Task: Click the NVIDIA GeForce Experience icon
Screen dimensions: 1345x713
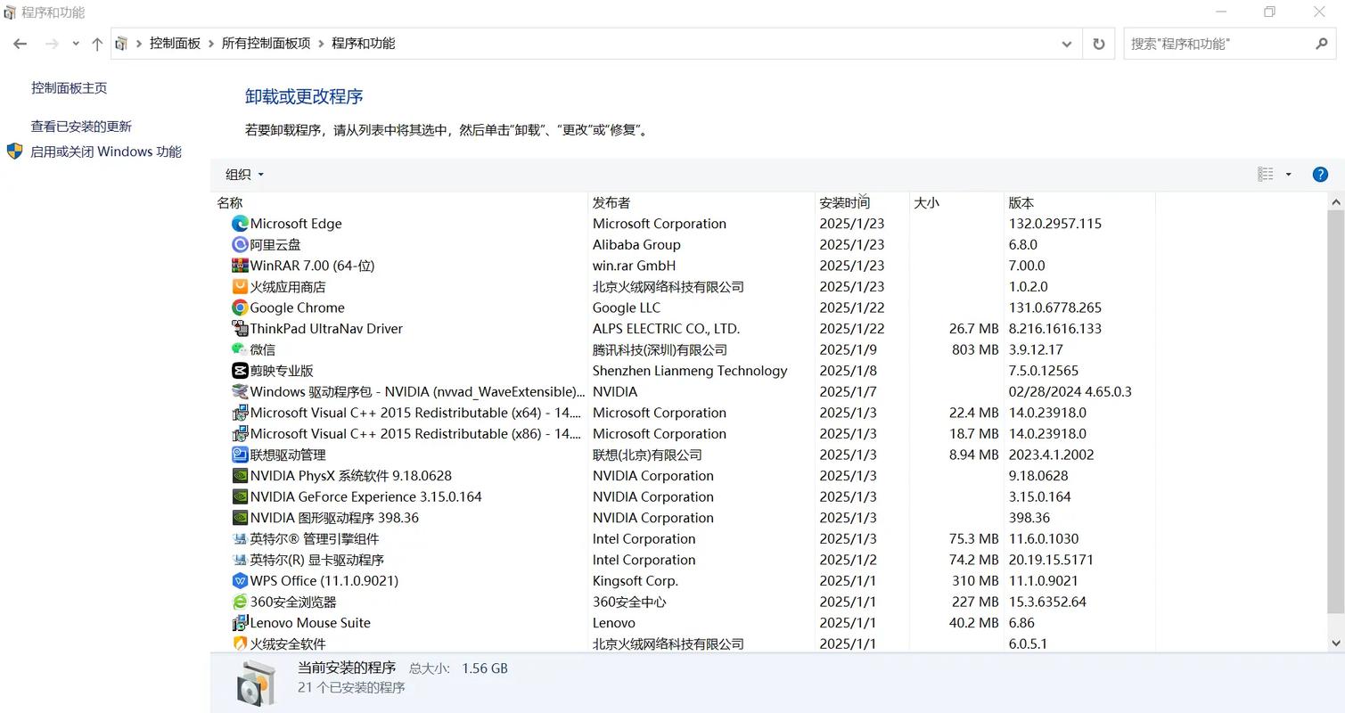Action: tap(239, 496)
